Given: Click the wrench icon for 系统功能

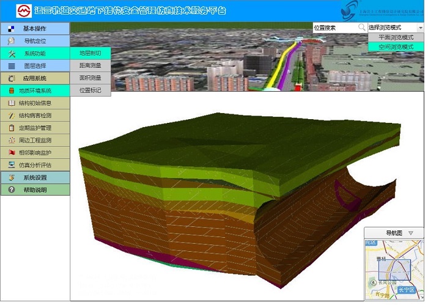Looking at the screenshot, I should tap(12, 53).
